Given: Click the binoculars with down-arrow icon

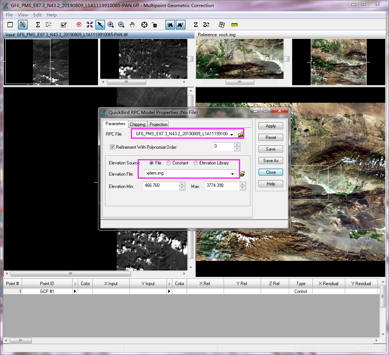Looking at the screenshot, I should point(181,25).
